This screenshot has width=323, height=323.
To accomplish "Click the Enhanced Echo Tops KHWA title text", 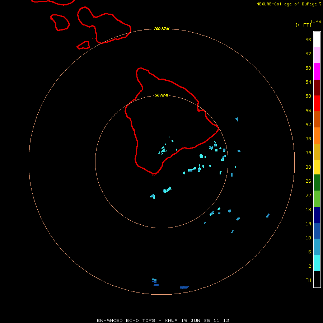I will tap(163, 320).
